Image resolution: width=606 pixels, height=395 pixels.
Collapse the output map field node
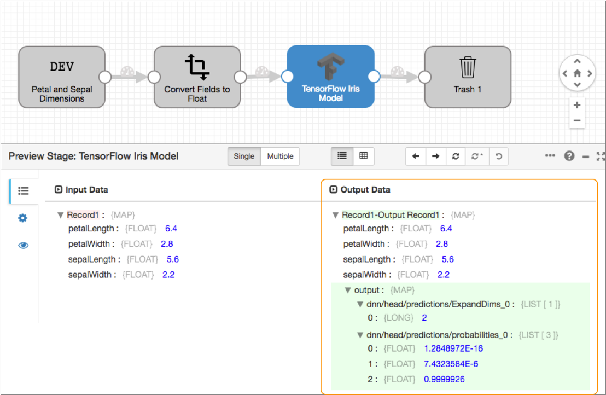(x=347, y=290)
